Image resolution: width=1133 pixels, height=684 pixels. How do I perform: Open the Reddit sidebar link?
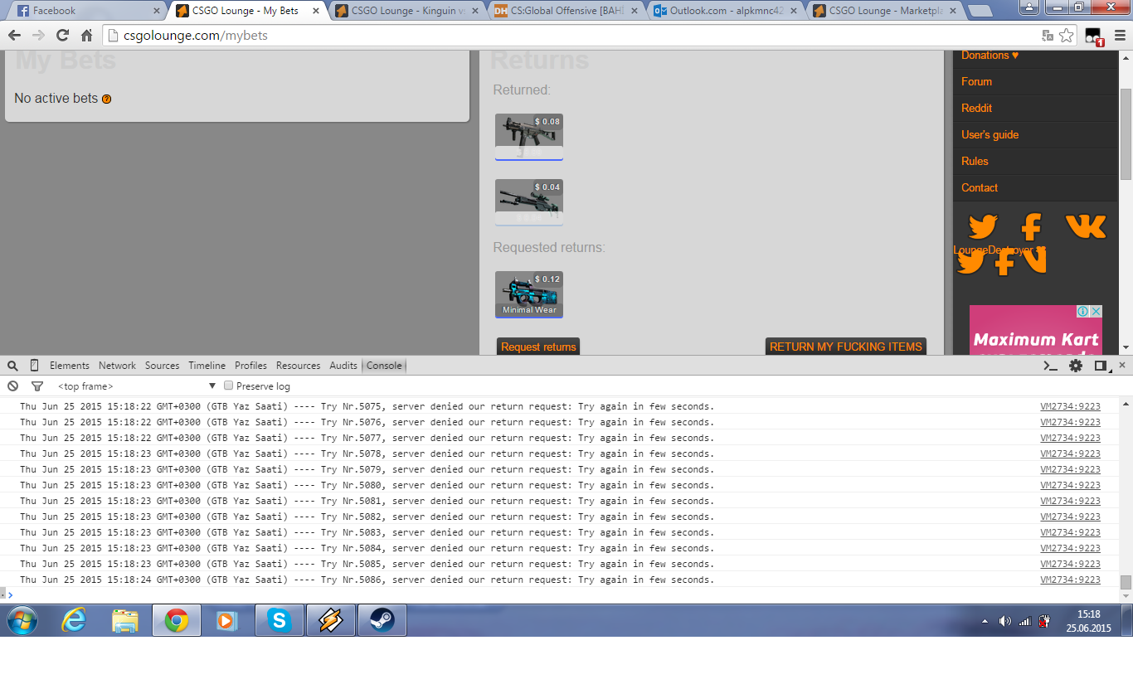tap(976, 108)
